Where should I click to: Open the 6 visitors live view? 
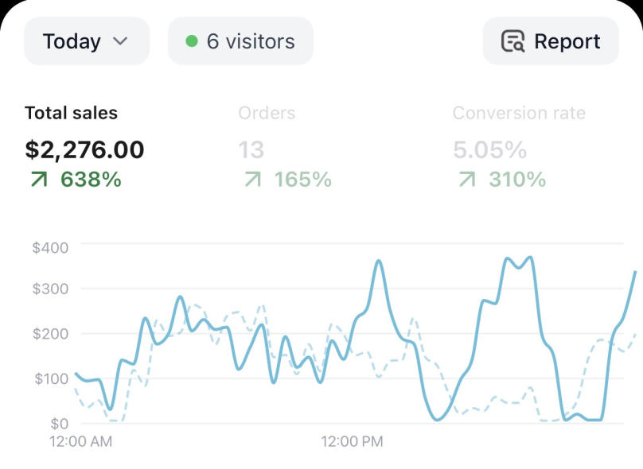240,41
